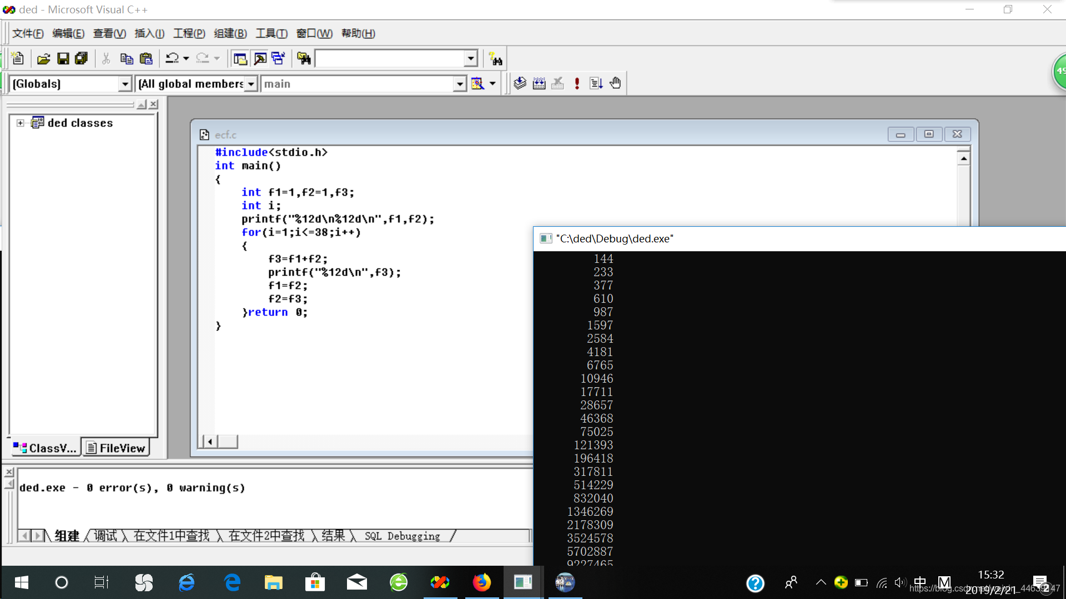Copy selection with Copy icon
Viewport: 1066px width, 599px height.
127,58
